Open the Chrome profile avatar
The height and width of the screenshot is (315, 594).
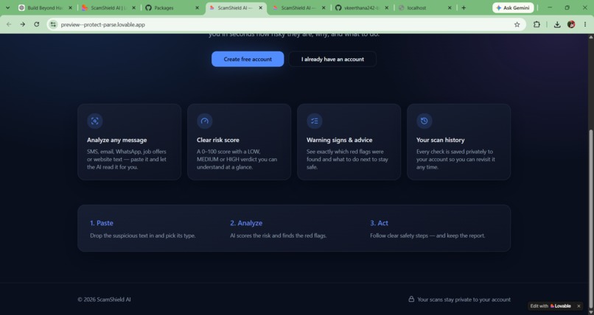(571, 24)
